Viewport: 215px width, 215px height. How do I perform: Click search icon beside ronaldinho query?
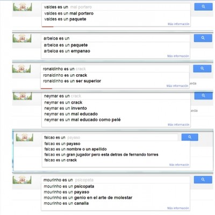point(202,69)
